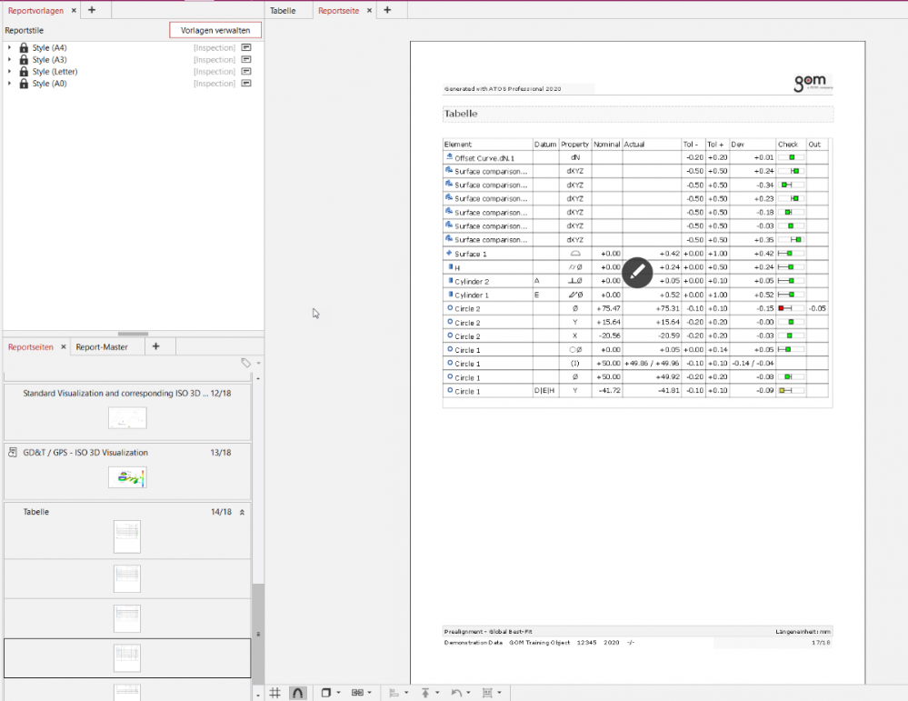
Task: Switch to the Tabelle tab
Action: coord(283,10)
